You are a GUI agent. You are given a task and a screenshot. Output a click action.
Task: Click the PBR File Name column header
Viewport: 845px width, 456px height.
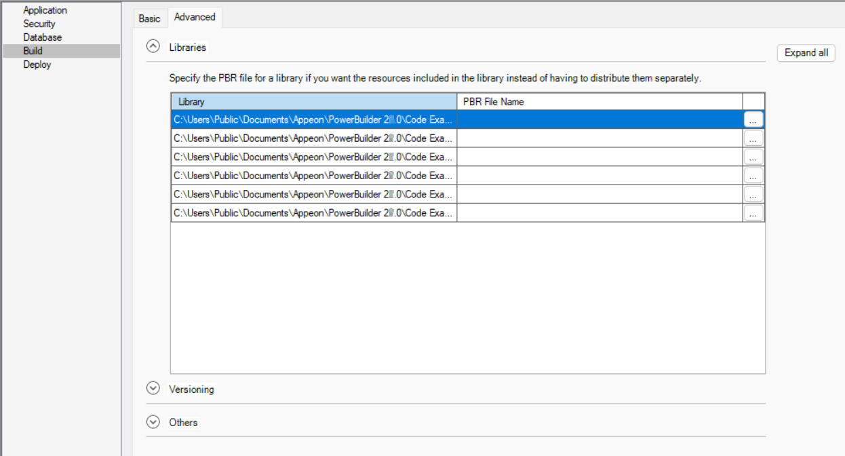pos(600,102)
